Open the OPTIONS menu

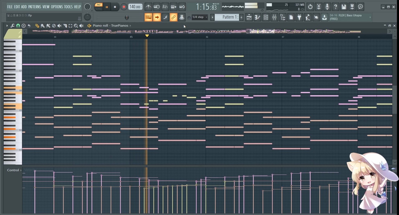tap(57, 7)
